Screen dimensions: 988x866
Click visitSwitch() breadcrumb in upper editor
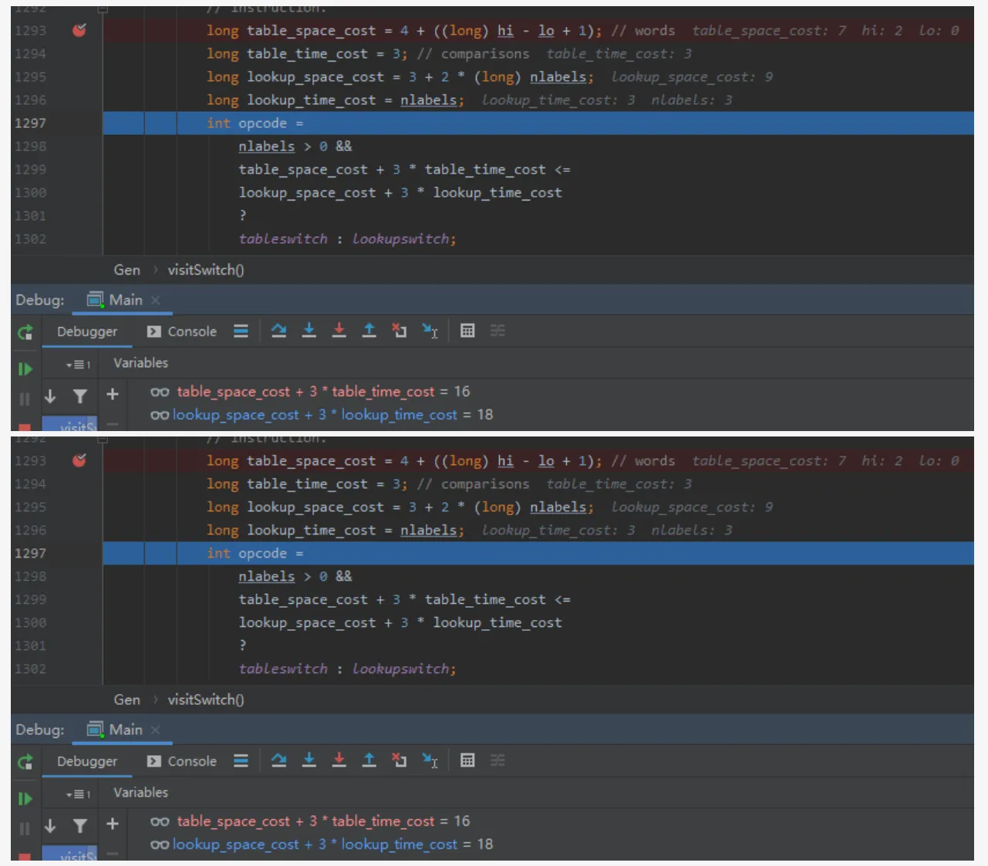point(206,270)
